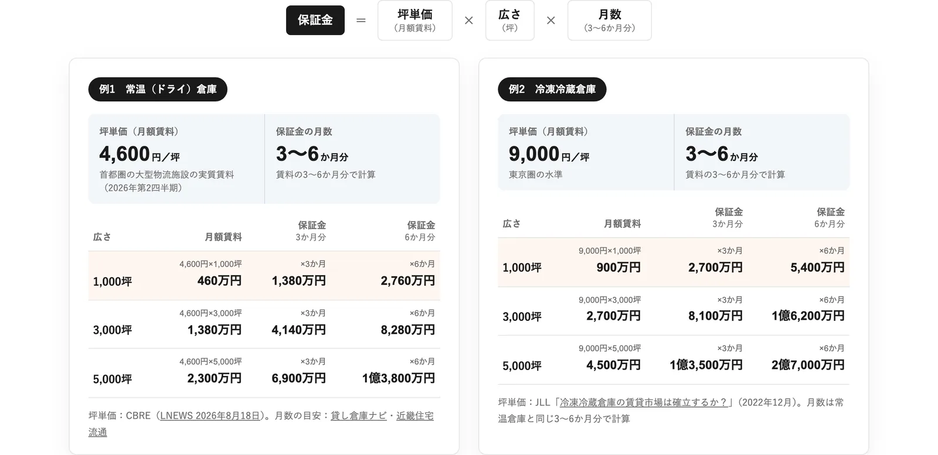This screenshot has width=938, height=455.
Task: Open the 冷凍冷蔵倉庫の賃貸市場は確立するか？ link
Action: click(x=643, y=402)
